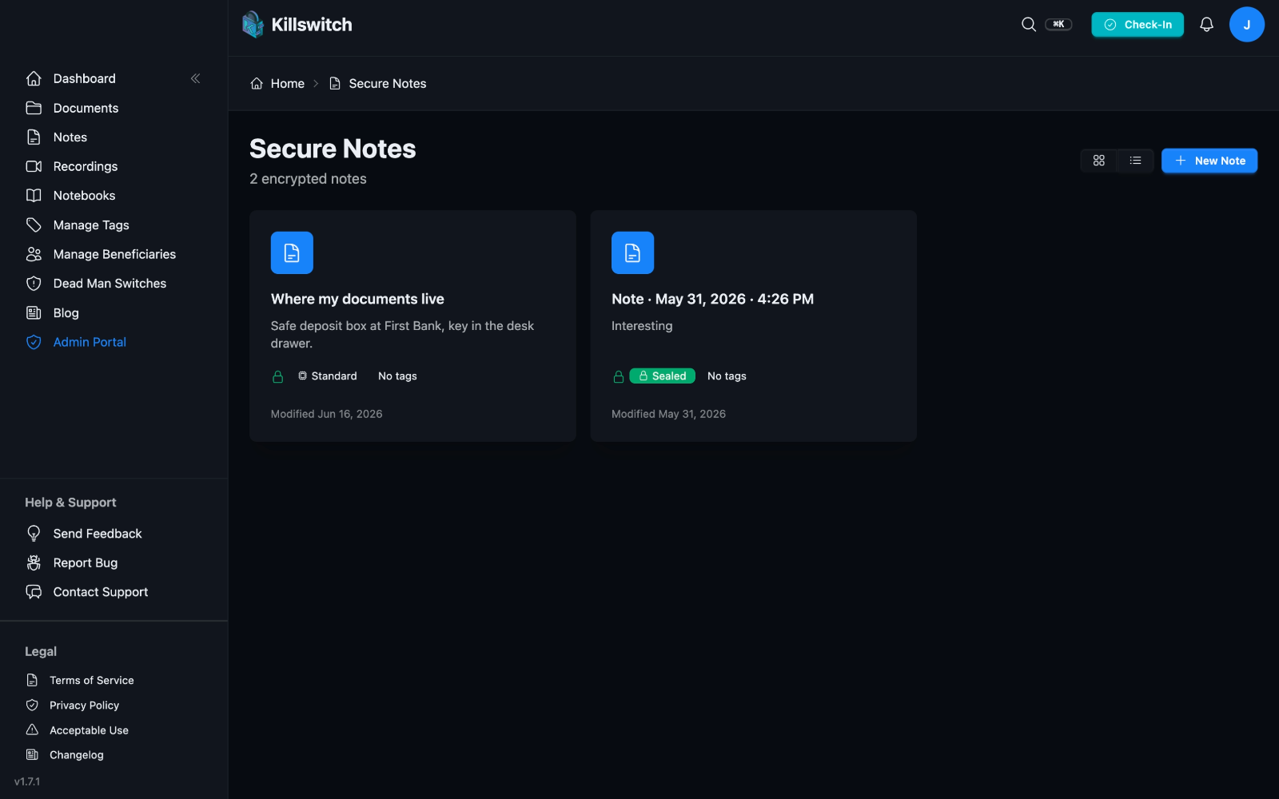The image size is (1279, 799).
Task: Click the Manage Tags tag icon
Action: (34, 225)
